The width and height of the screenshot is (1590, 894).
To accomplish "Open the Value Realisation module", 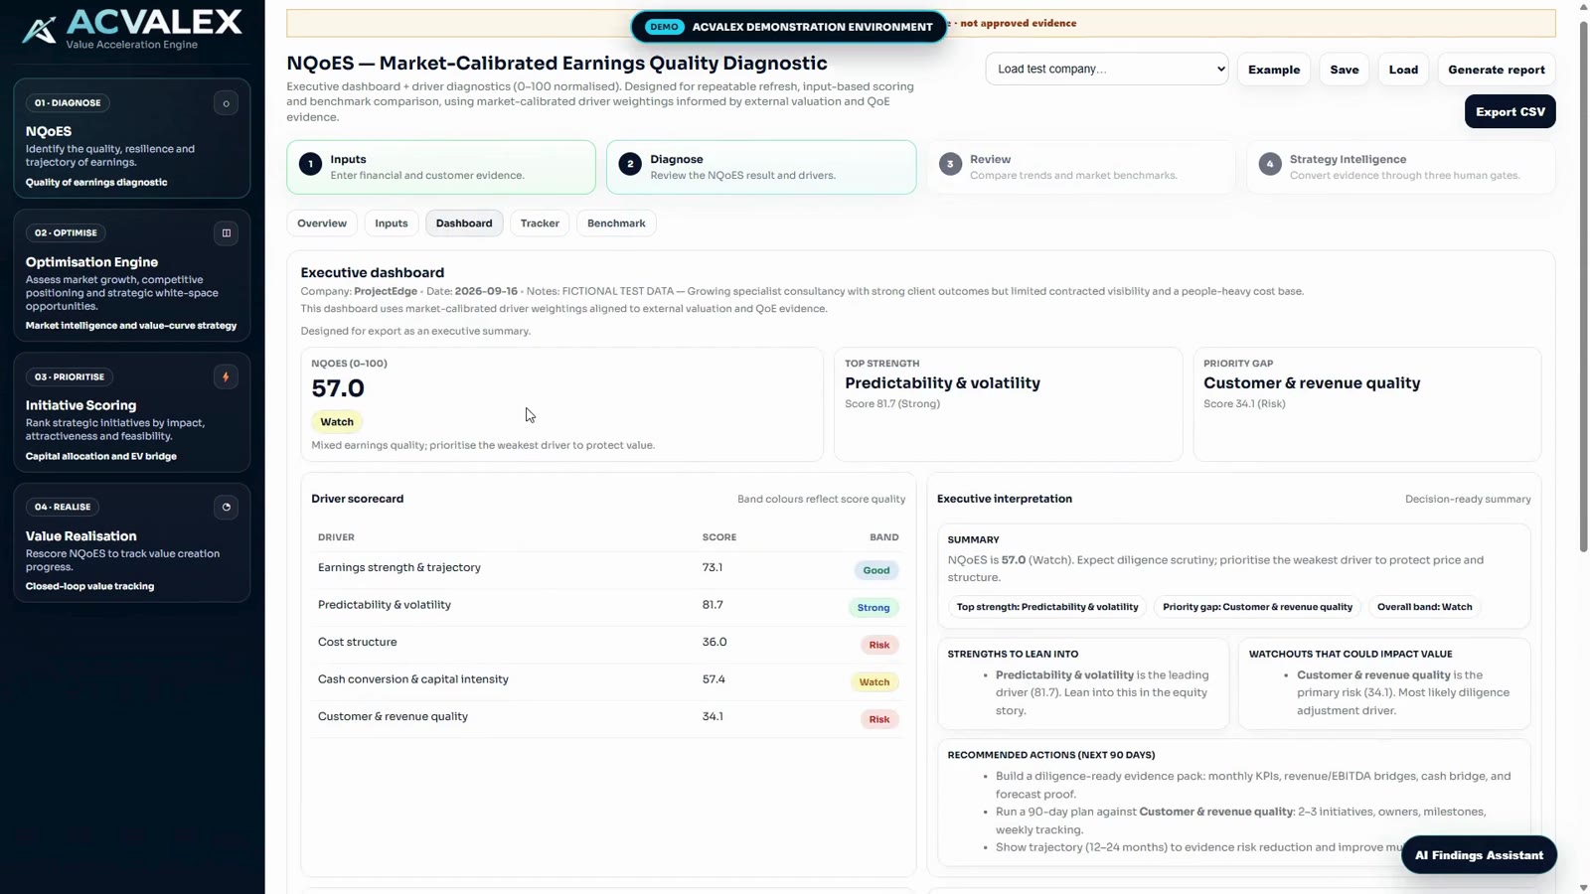I will 132,543.
